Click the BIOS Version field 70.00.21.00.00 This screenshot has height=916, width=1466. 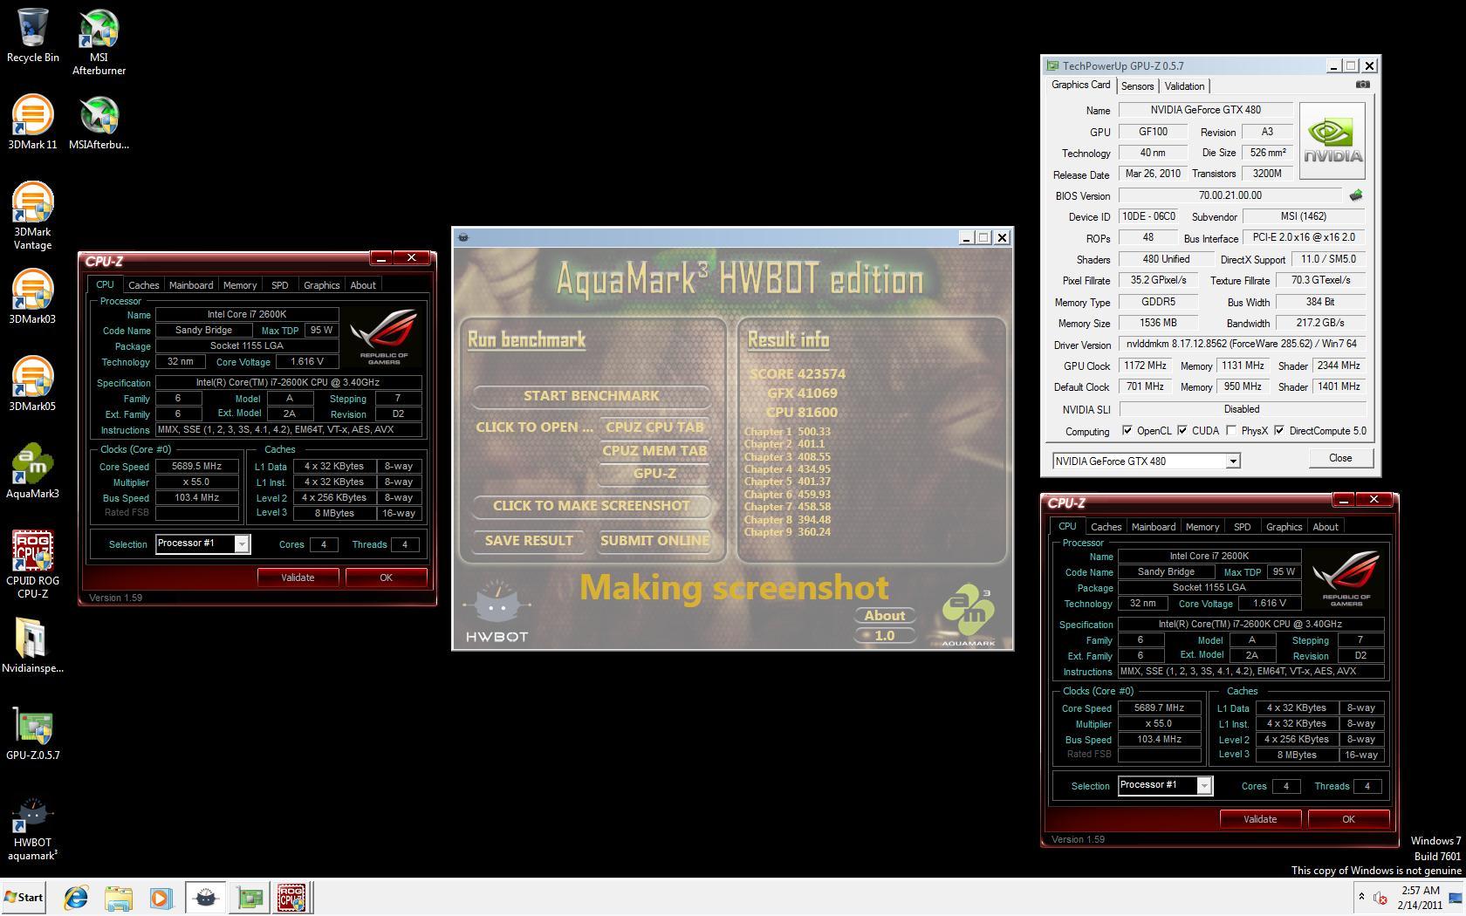pos(1230,195)
